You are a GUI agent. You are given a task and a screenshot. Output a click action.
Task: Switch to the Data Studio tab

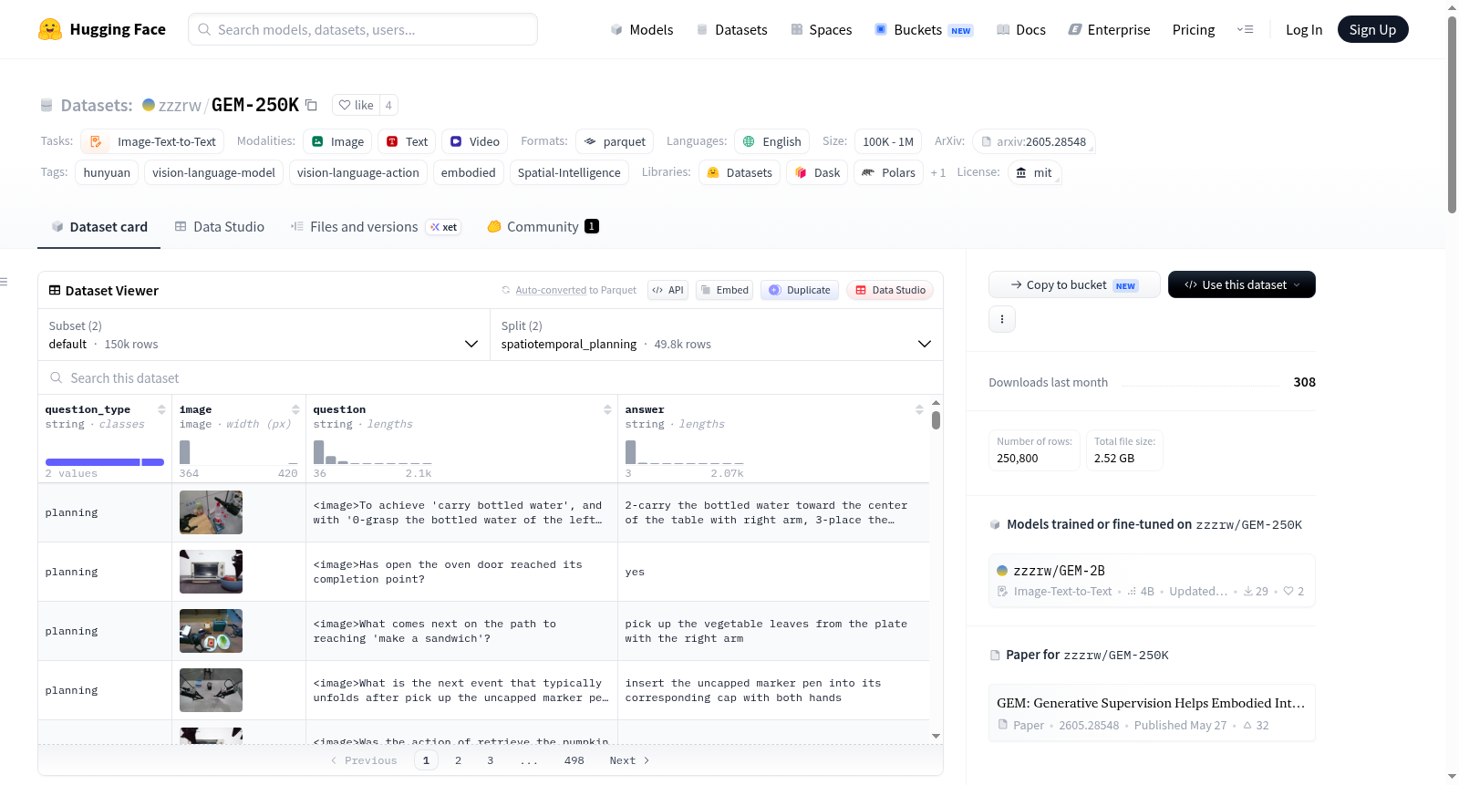click(x=220, y=227)
